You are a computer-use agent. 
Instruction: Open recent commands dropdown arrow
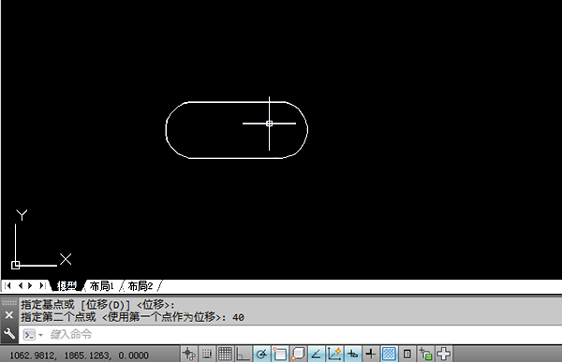(40, 335)
